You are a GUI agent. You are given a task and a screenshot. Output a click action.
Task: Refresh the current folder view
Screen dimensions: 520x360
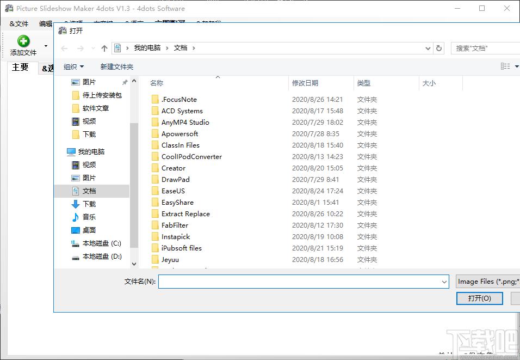click(439, 48)
